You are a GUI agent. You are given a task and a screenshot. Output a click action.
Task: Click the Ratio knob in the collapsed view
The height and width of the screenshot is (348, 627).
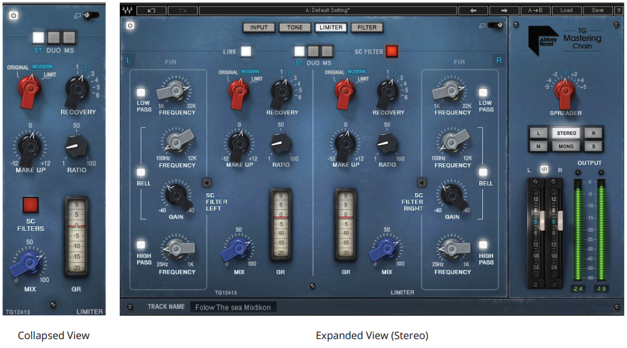pyautogui.click(x=76, y=146)
